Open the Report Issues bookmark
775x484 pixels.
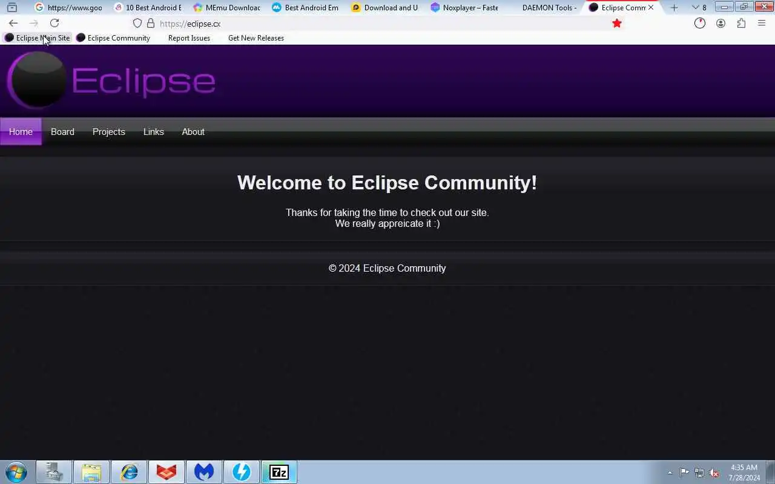189,38
